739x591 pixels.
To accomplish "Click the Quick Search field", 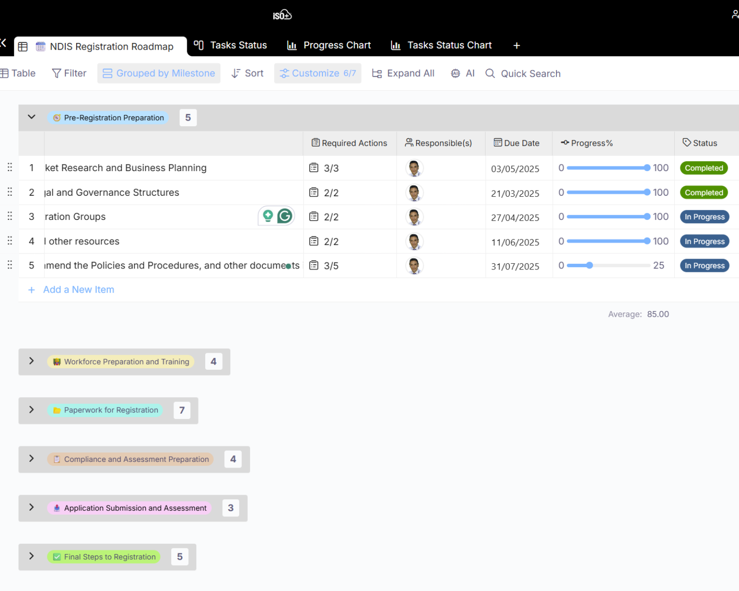I will pos(530,74).
